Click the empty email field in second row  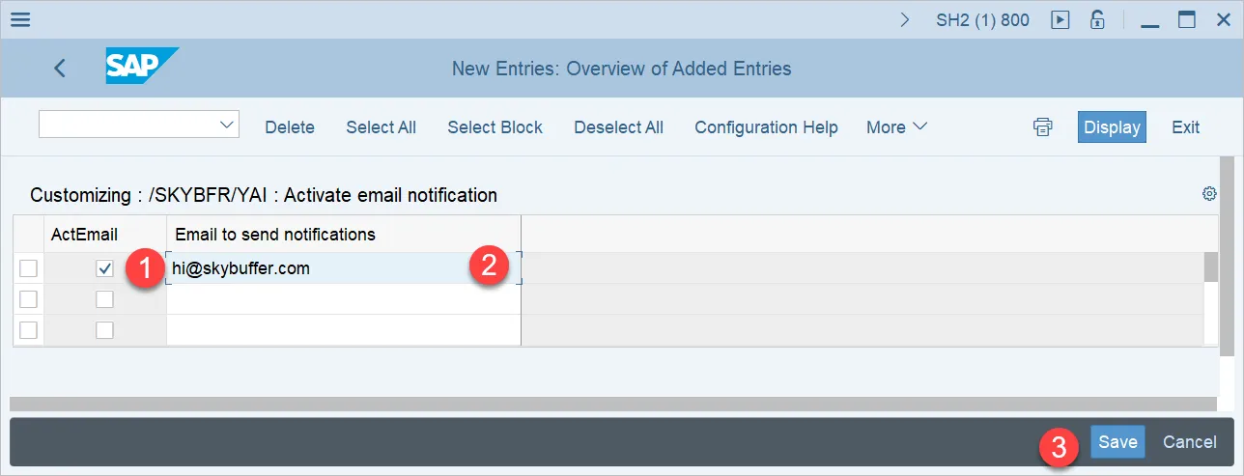[344, 299]
